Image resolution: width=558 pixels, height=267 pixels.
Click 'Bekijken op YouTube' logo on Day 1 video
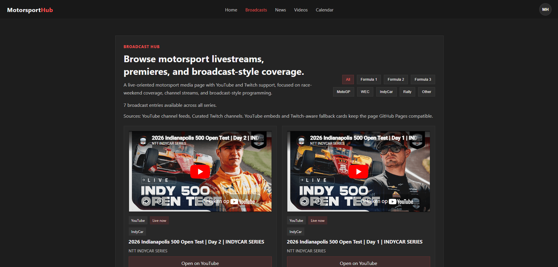click(x=387, y=202)
